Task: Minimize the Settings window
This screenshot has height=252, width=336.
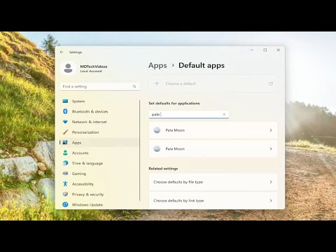Action: coord(252,50)
